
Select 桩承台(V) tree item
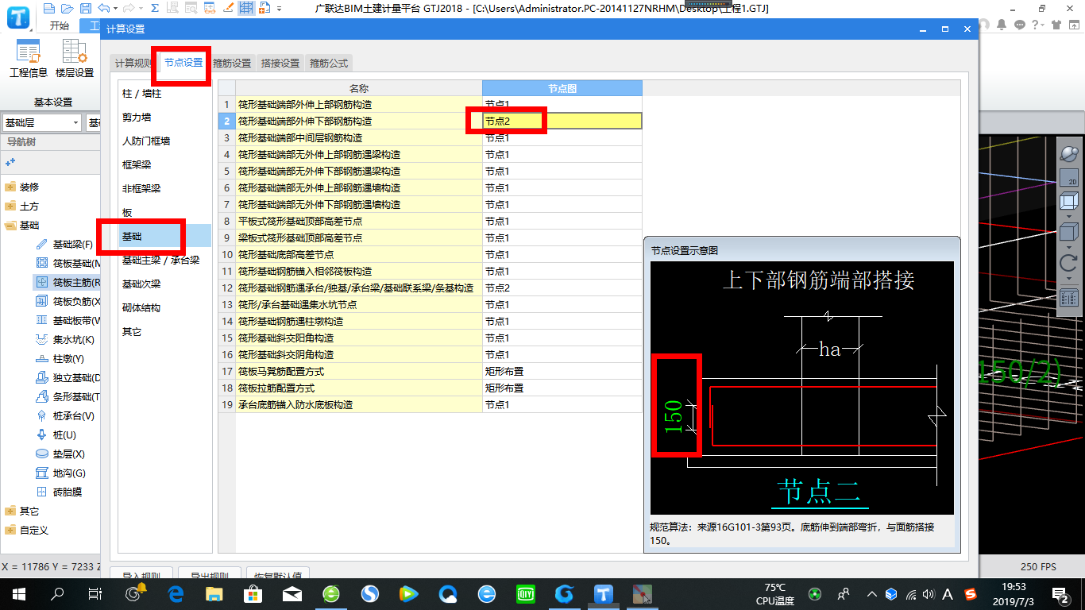pyautogui.click(x=67, y=415)
